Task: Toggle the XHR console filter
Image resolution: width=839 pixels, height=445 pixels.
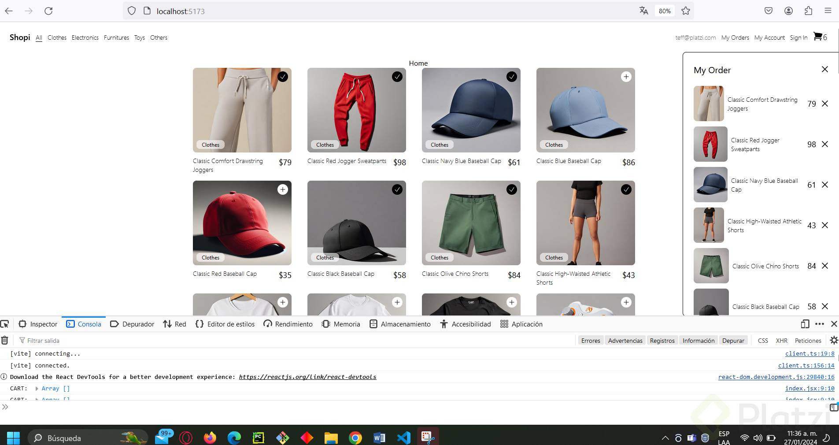Action: point(782,341)
